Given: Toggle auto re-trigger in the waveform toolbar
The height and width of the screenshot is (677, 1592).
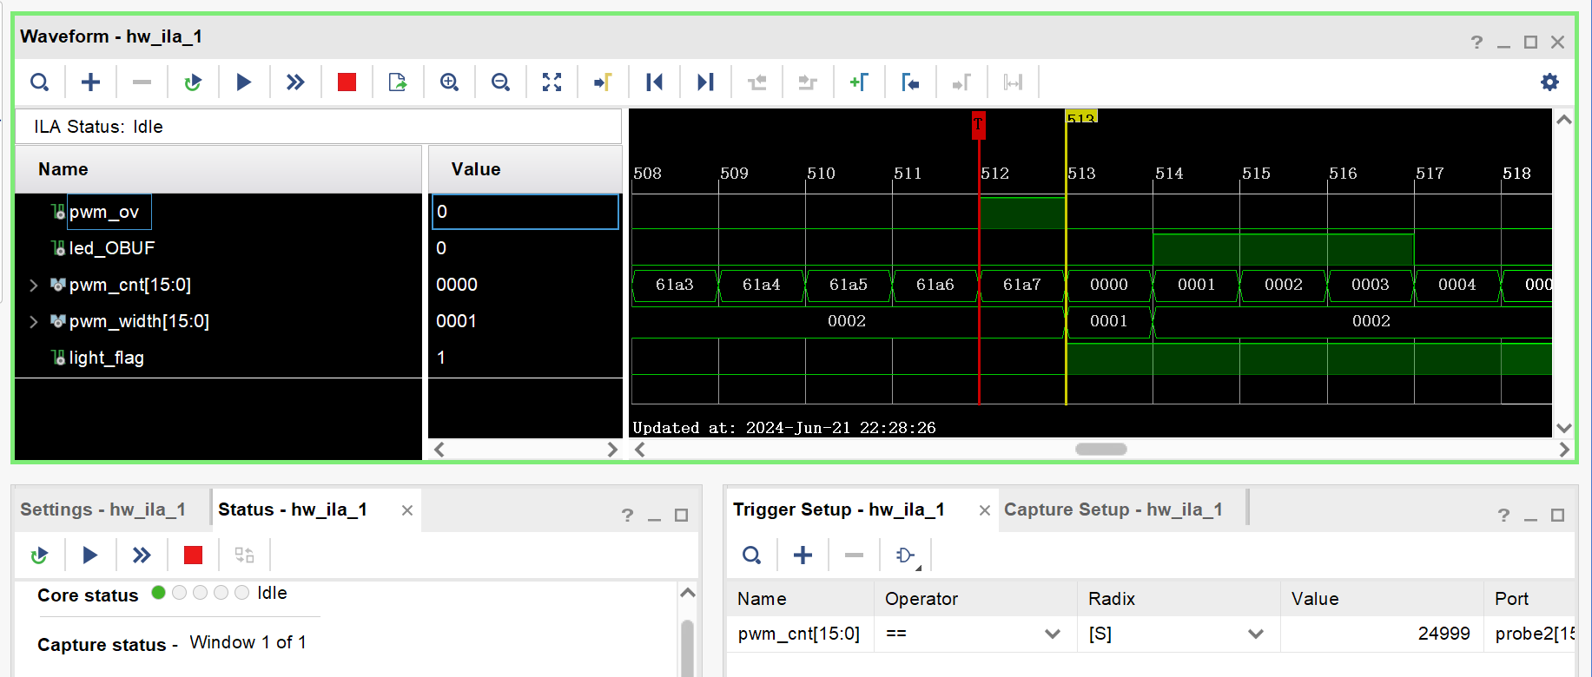Looking at the screenshot, I should pyautogui.click(x=193, y=82).
